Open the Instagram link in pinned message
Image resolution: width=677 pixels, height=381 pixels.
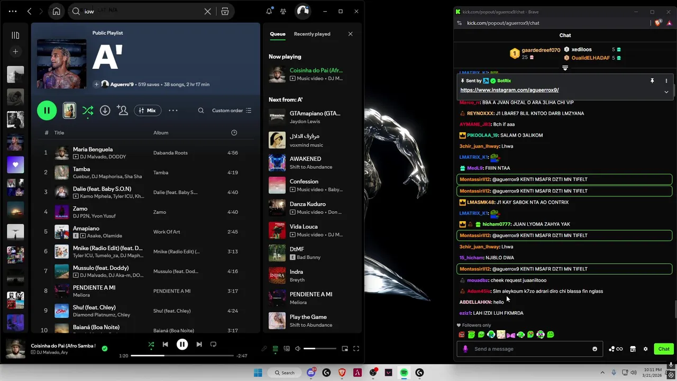point(509,90)
